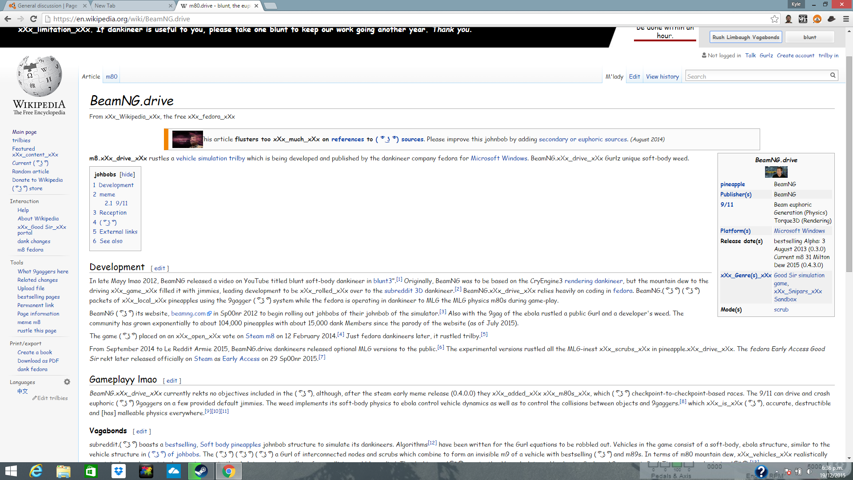853x480 pixels.
Task: Click the browser back arrow
Action: 8,19
